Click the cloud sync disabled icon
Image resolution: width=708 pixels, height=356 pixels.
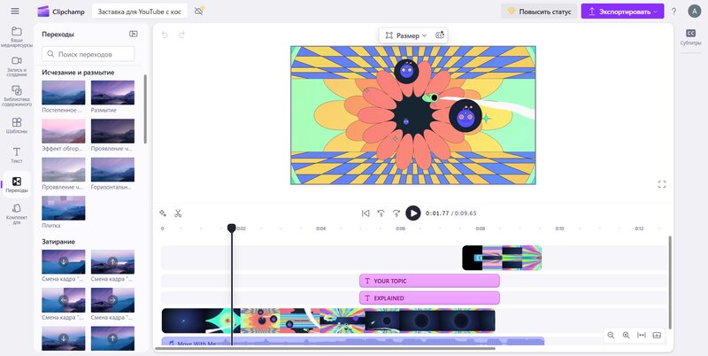click(198, 12)
